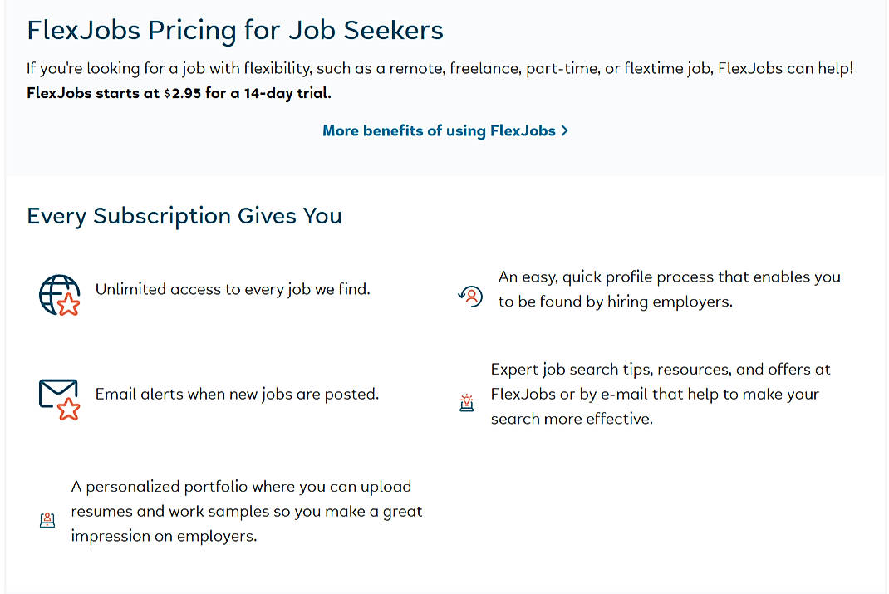Click the star on the globe icon
Viewport: 889px width, 594px height.
(67, 303)
